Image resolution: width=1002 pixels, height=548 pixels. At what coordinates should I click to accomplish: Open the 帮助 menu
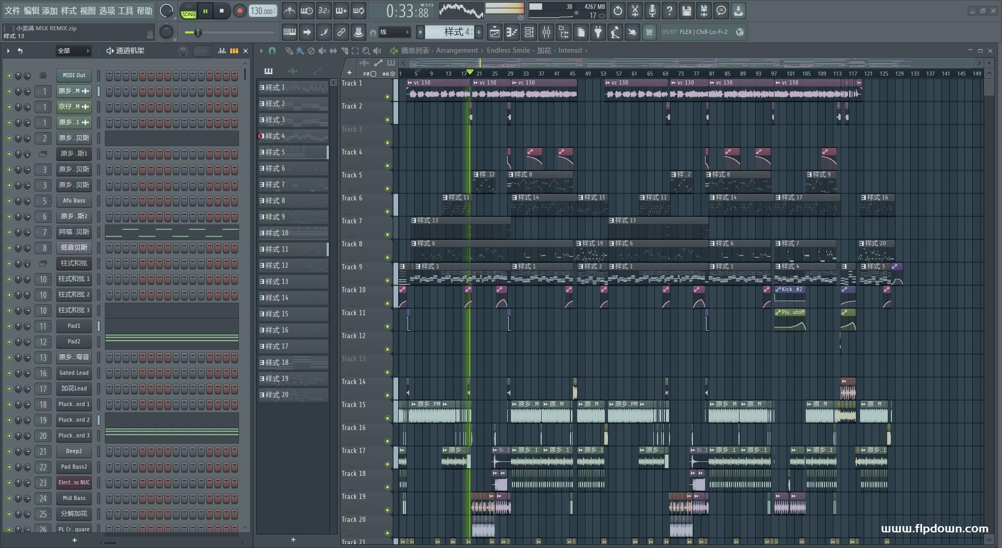pos(145,10)
